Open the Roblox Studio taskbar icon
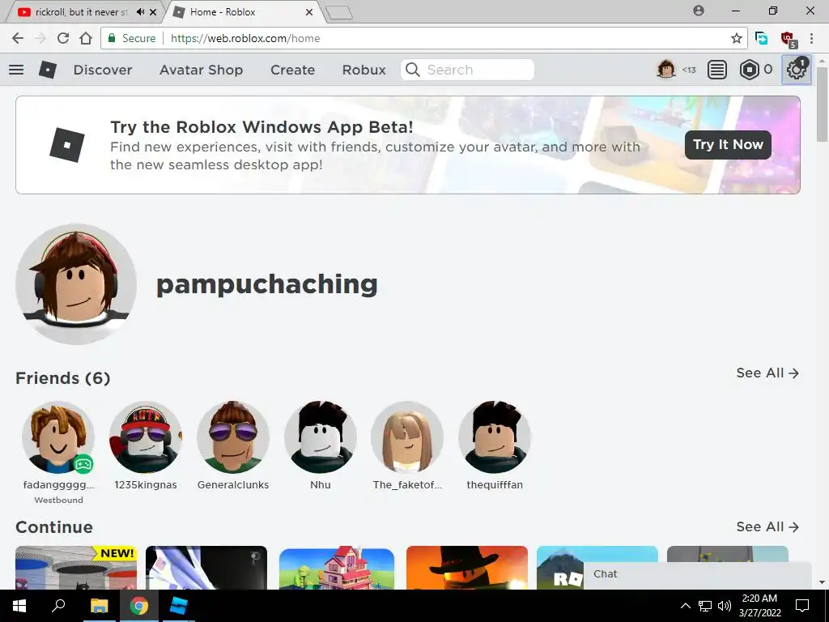 [x=178, y=606]
